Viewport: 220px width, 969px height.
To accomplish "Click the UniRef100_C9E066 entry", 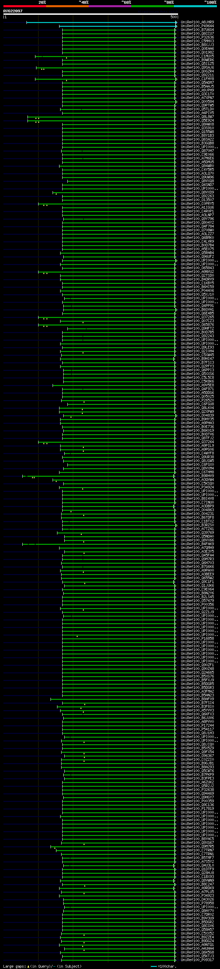I will 197,155.
